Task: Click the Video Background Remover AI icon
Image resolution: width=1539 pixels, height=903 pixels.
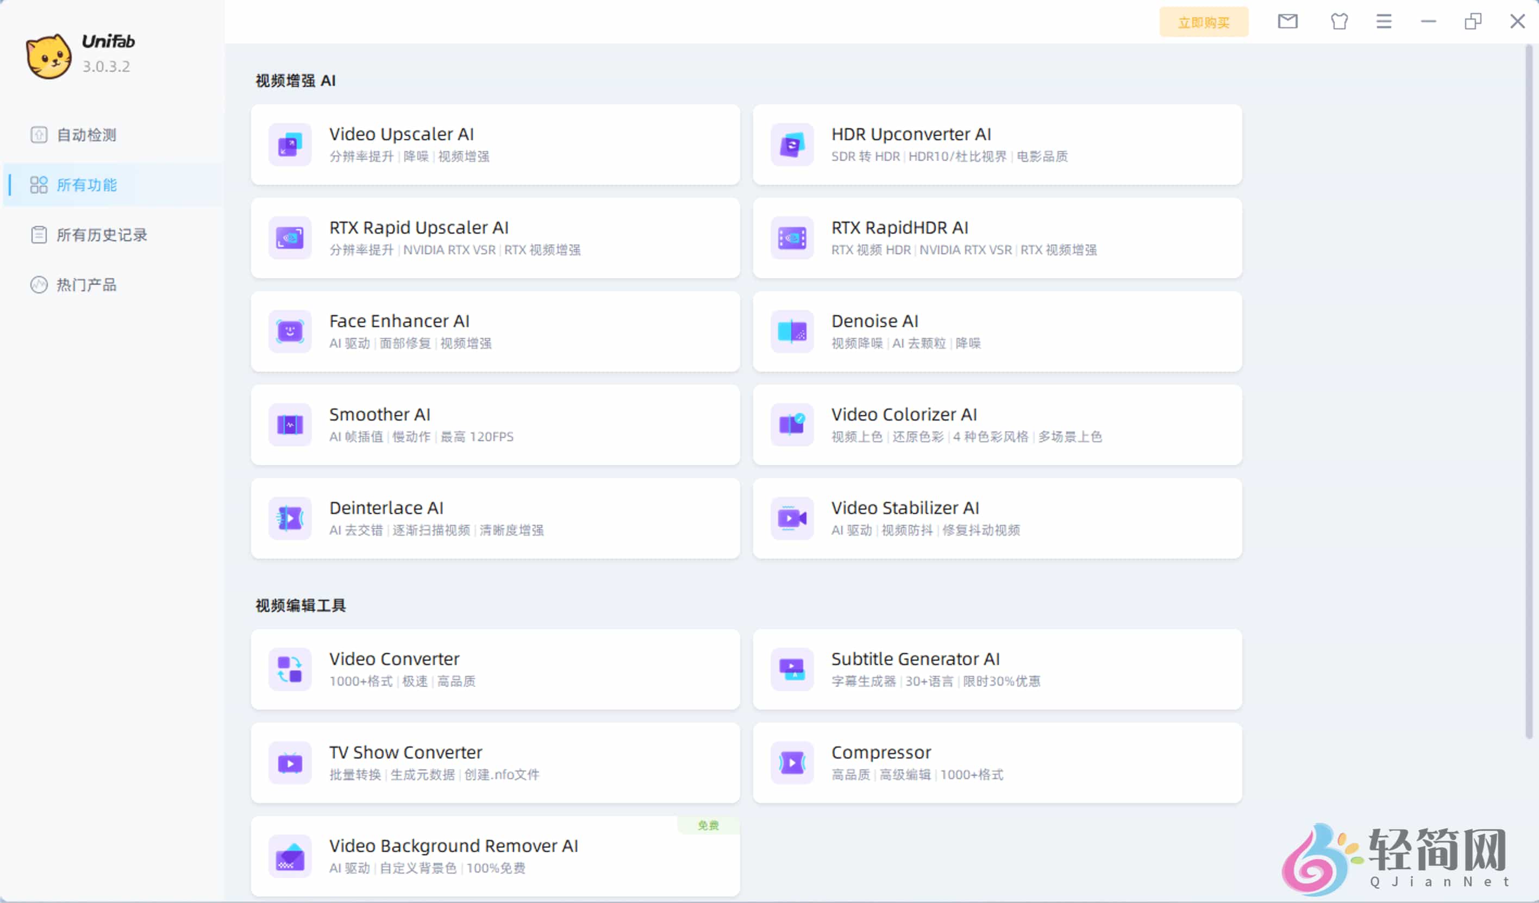Action: pos(290,857)
